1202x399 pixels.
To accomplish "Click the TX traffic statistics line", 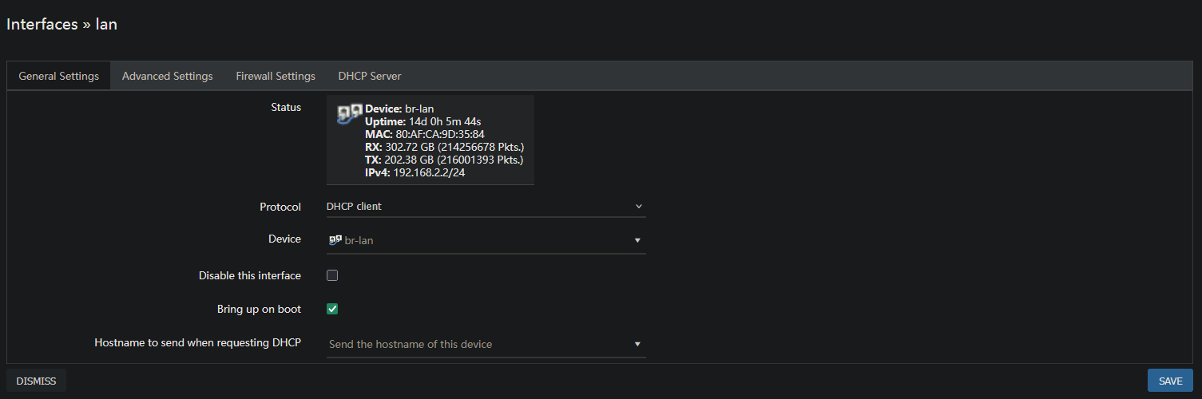I will click(x=444, y=160).
